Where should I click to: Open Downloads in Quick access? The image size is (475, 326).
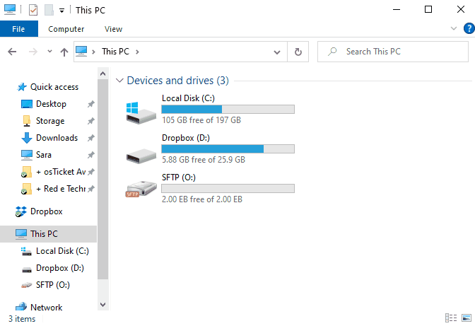[57, 138]
